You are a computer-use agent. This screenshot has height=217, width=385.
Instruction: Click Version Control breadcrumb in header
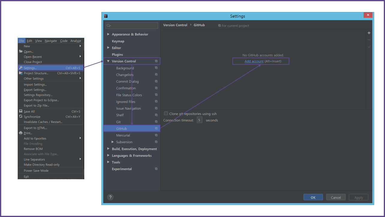point(175,25)
